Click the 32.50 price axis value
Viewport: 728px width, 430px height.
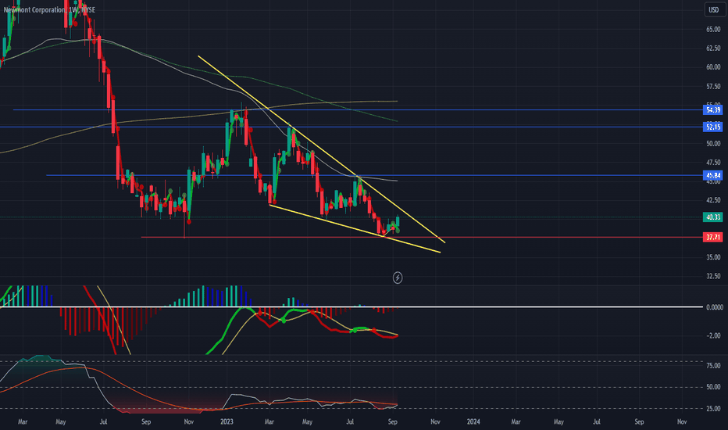[713, 276]
